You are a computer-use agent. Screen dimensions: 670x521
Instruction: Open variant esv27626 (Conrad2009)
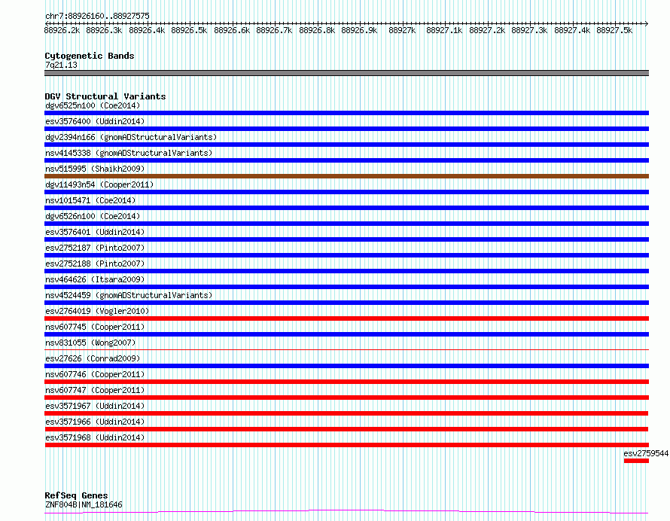pos(93,358)
